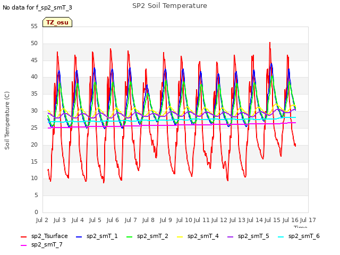Click the 10 y-axis tick label
The height and width of the screenshot is (255, 340).
click(x=34, y=178)
